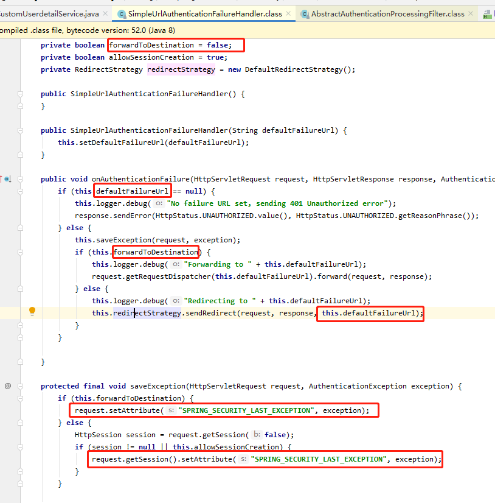The image size is (495, 503).
Task: Collapse the if (this.defaultFailureUrl == null) block
Action: [20, 191]
